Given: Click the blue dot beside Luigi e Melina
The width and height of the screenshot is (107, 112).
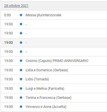Looking at the screenshot, I should (21, 88).
